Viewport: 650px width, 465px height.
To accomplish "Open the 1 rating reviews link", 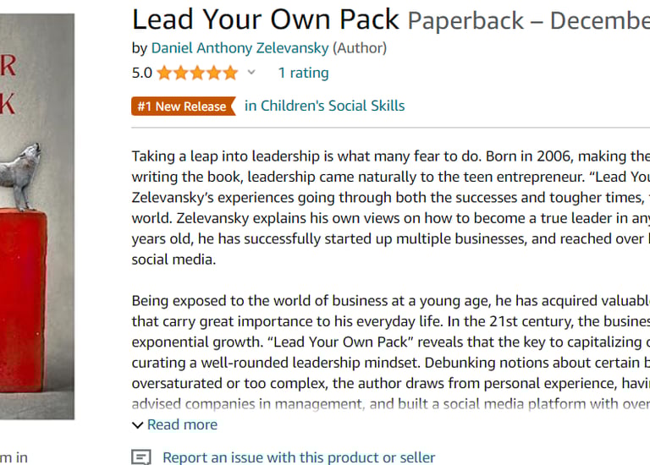I will coord(303,73).
